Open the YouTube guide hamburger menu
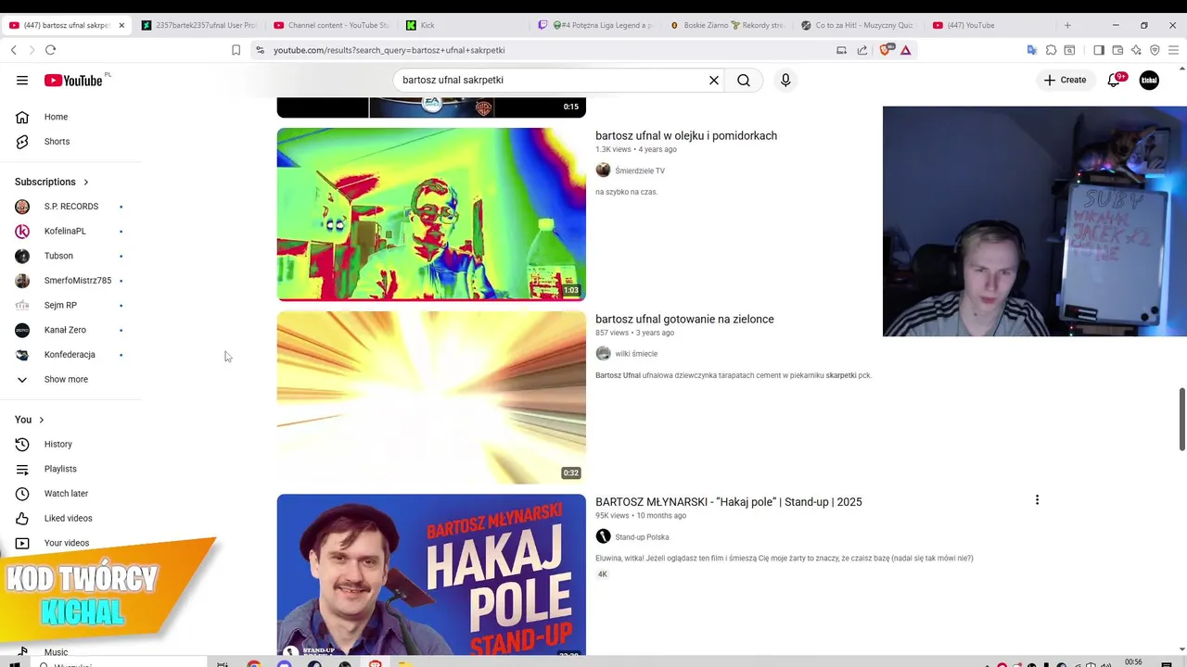Screen dimensions: 1187x667 (x=22, y=81)
